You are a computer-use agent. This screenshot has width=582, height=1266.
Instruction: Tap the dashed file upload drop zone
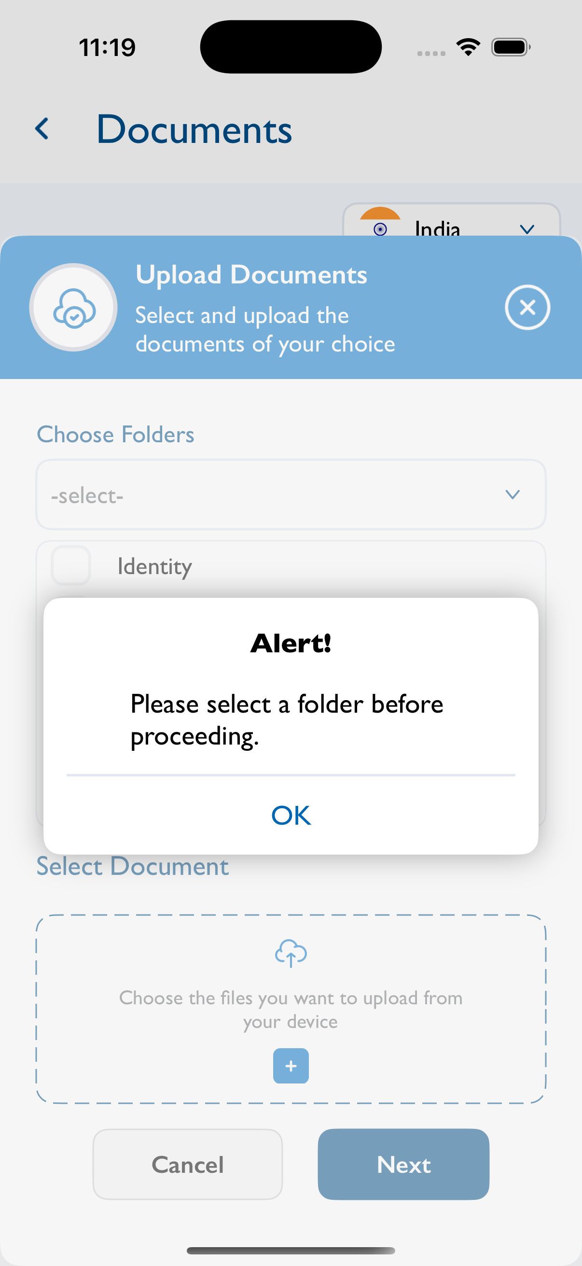coord(291,1009)
